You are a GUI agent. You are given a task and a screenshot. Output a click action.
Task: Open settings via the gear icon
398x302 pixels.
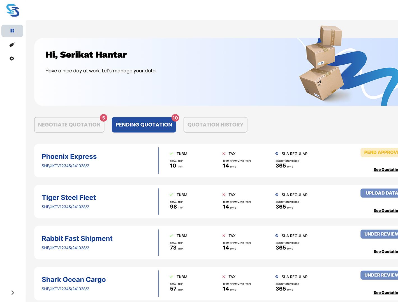click(12, 59)
